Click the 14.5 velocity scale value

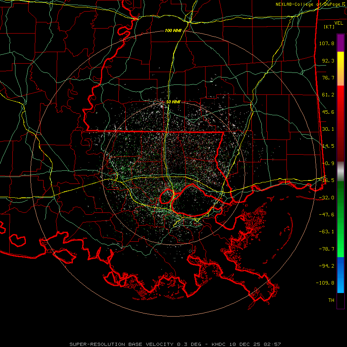328,146
